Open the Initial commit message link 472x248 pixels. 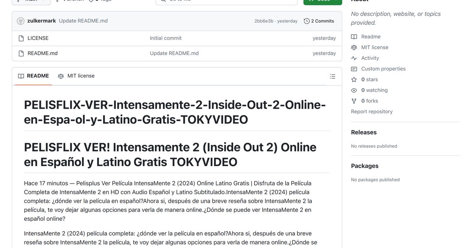pyautogui.click(x=166, y=38)
